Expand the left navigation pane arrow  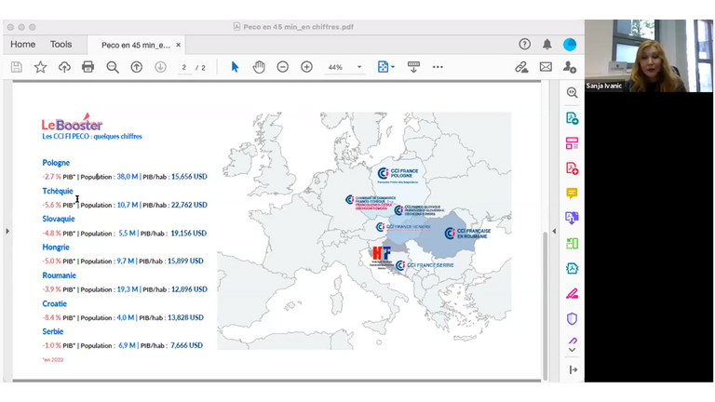tap(7, 231)
